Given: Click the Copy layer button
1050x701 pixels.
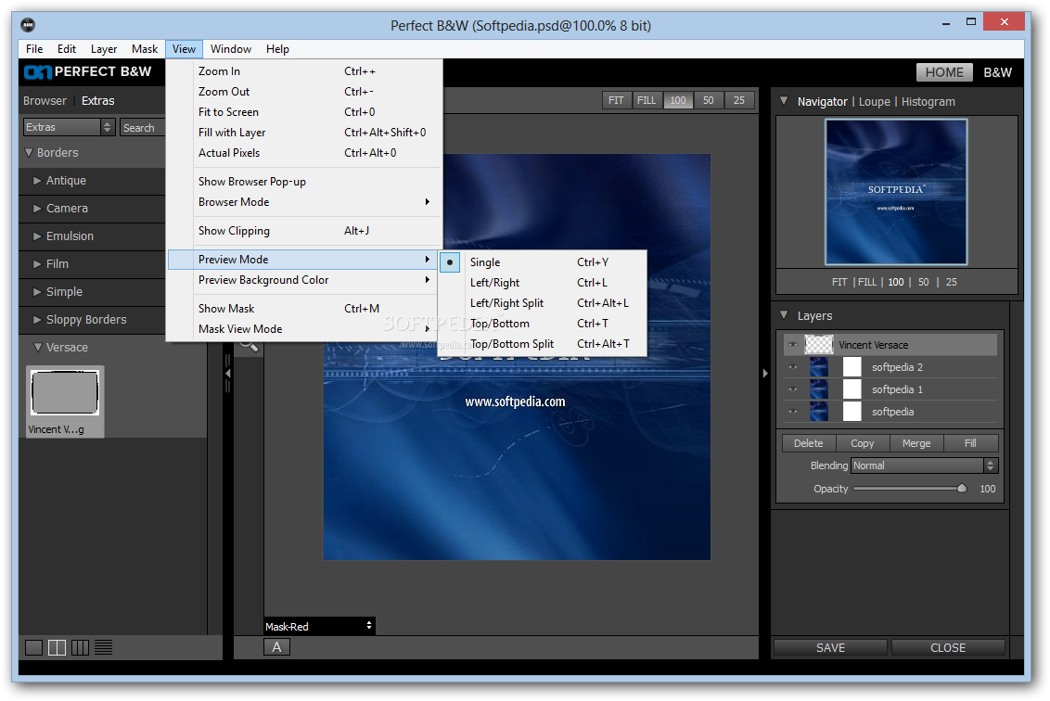Looking at the screenshot, I should 863,443.
